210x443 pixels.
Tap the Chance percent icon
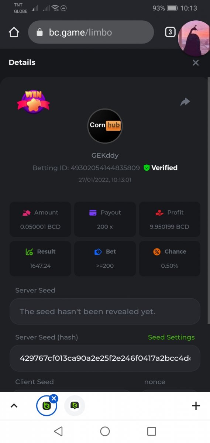pos(157,252)
